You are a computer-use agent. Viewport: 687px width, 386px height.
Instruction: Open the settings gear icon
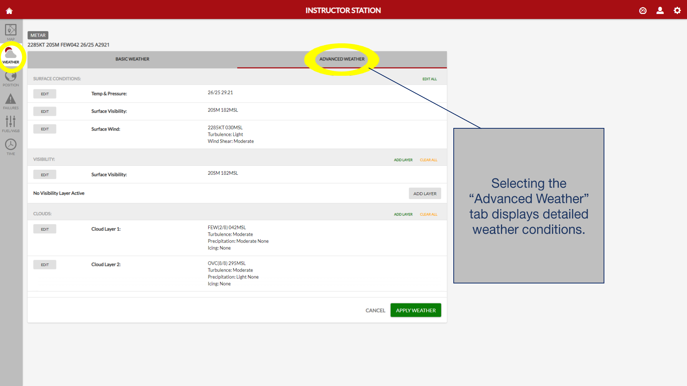677,11
